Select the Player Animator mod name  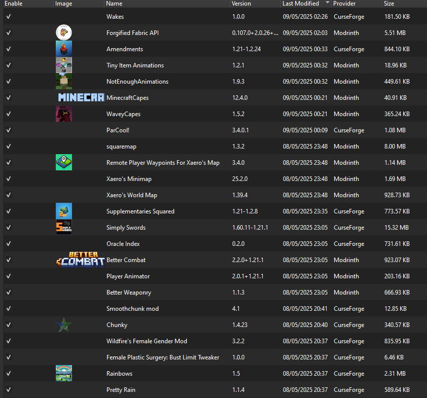128,276
